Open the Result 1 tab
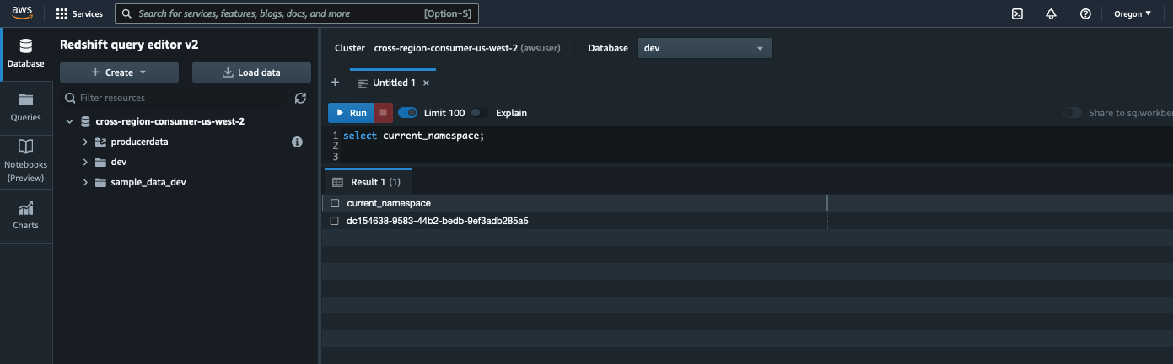The width and height of the screenshot is (1173, 364). click(x=368, y=182)
